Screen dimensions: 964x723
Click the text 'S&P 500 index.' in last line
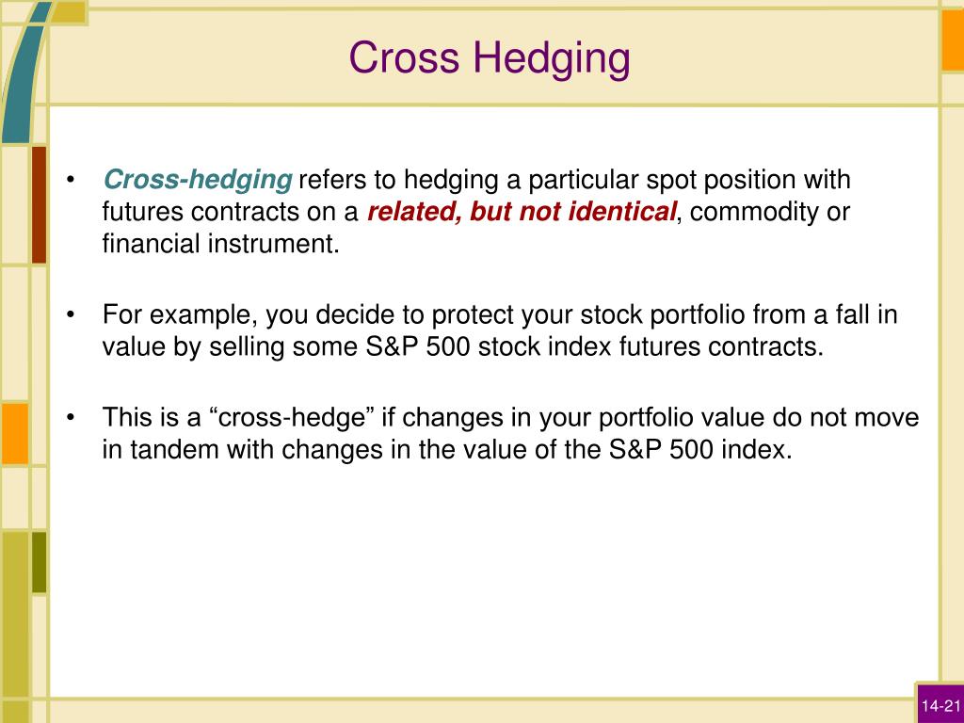(x=700, y=449)
